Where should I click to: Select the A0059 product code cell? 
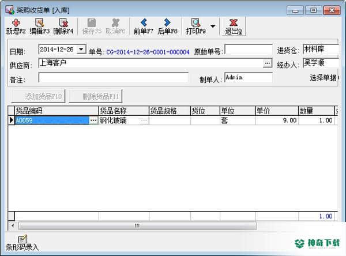pyautogui.click(x=52, y=121)
